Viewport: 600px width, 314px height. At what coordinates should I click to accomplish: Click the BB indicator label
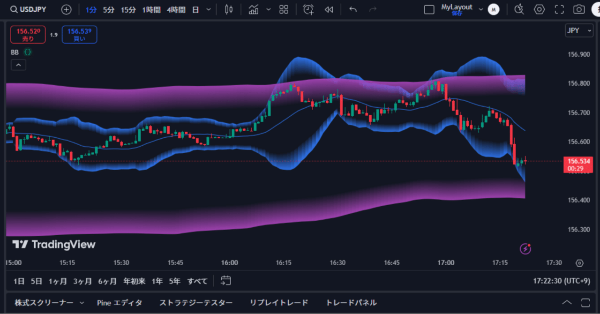coord(15,52)
